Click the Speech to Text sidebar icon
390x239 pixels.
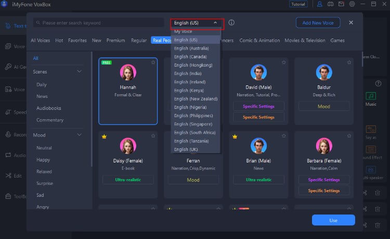pos(8,112)
